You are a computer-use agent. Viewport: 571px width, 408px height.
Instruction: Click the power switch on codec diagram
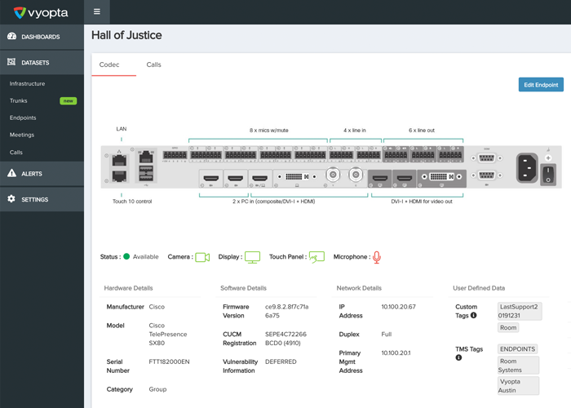[x=548, y=175]
